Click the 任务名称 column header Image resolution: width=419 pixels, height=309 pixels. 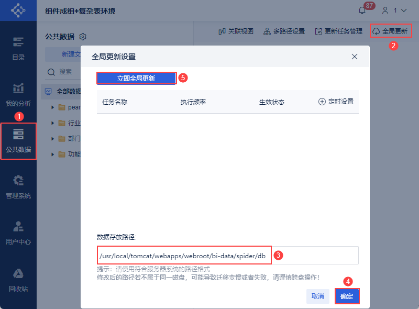pos(115,102)
